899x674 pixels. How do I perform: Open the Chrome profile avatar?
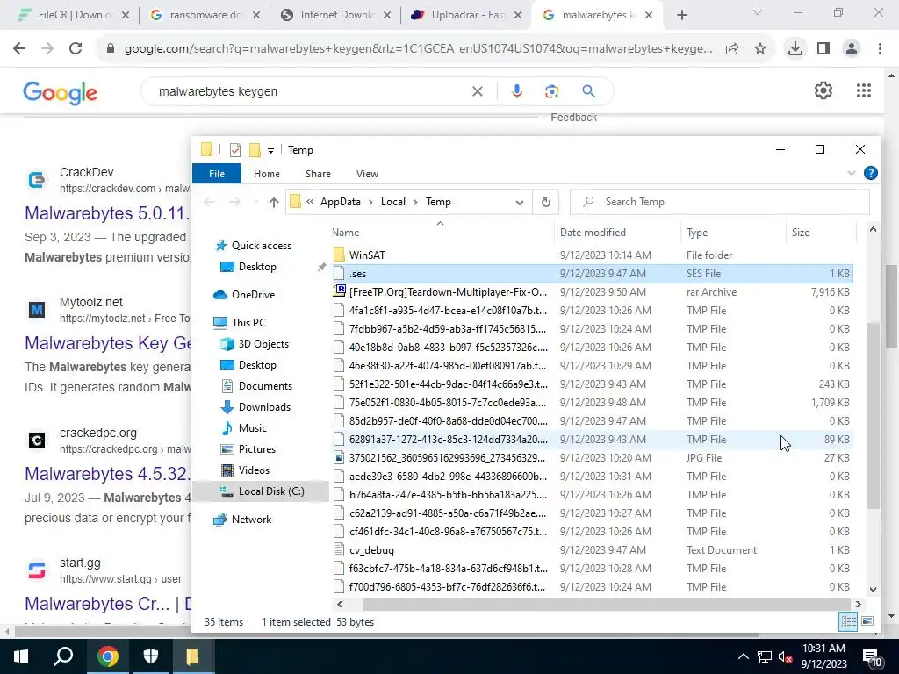point(852,49)
